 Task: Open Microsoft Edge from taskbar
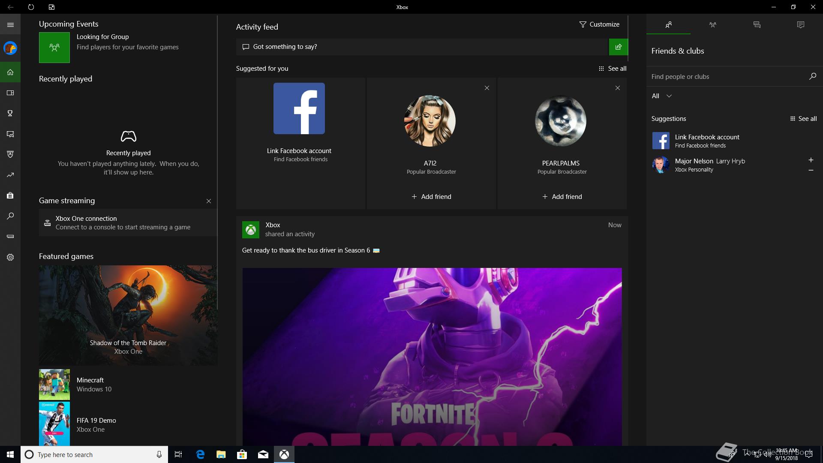pyautogui.click(x=200, y=454)
